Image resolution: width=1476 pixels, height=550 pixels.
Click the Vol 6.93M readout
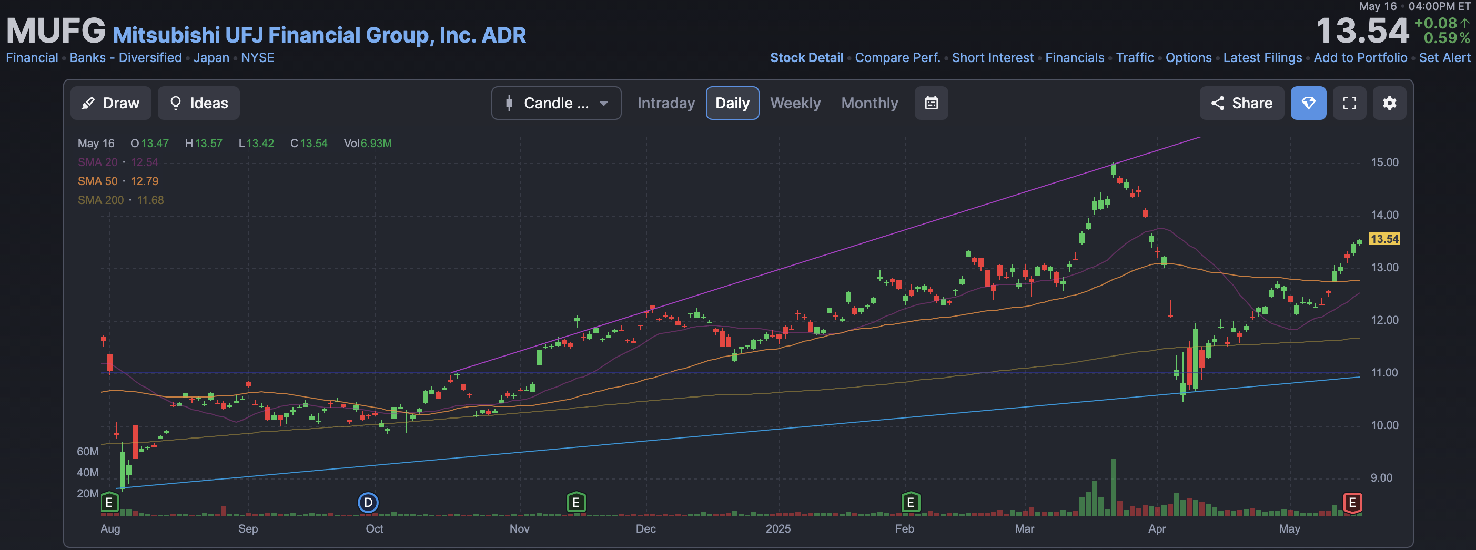(367, 143)
